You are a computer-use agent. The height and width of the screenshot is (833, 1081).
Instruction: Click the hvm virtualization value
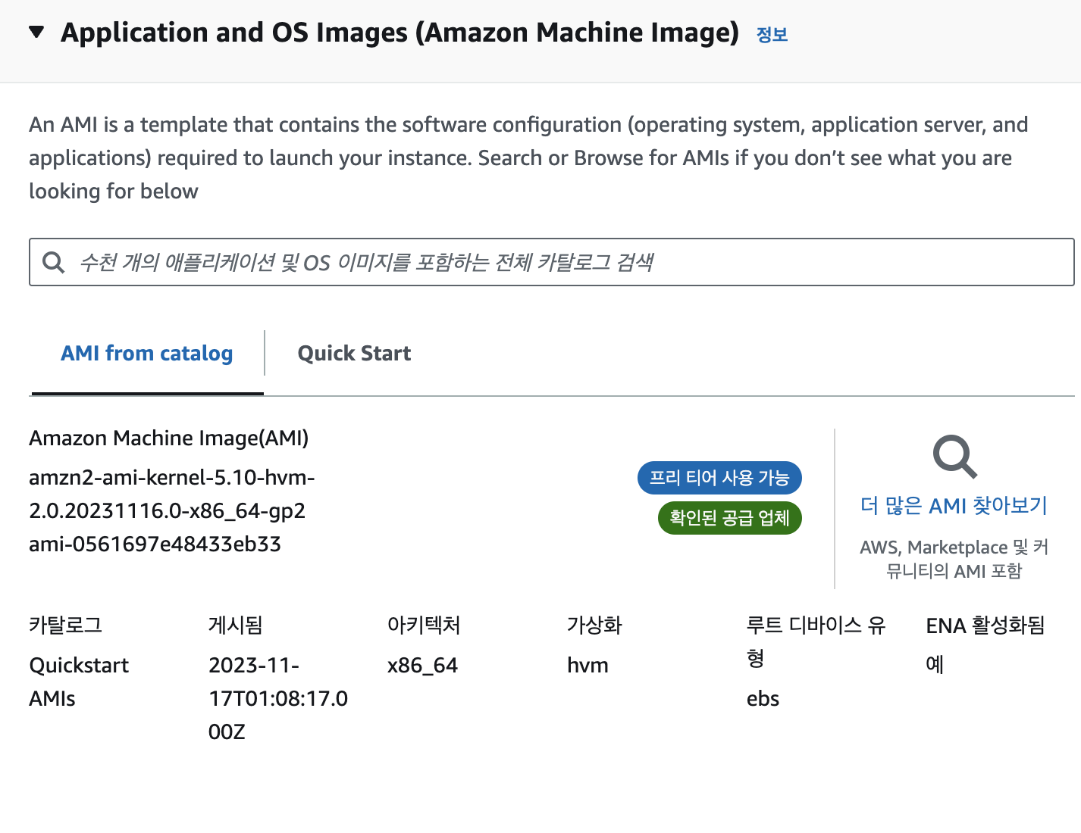click(x=587, y=666)
